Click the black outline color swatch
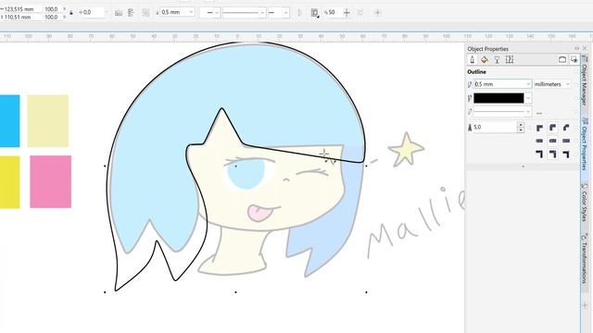Screen dimensions: 593x333 (x=498, y=98)
